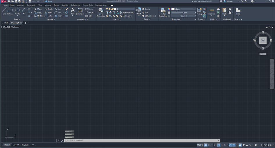Screen dimensions: 275x148
Task: Click the Dimension tool
Action: [80, 11]
